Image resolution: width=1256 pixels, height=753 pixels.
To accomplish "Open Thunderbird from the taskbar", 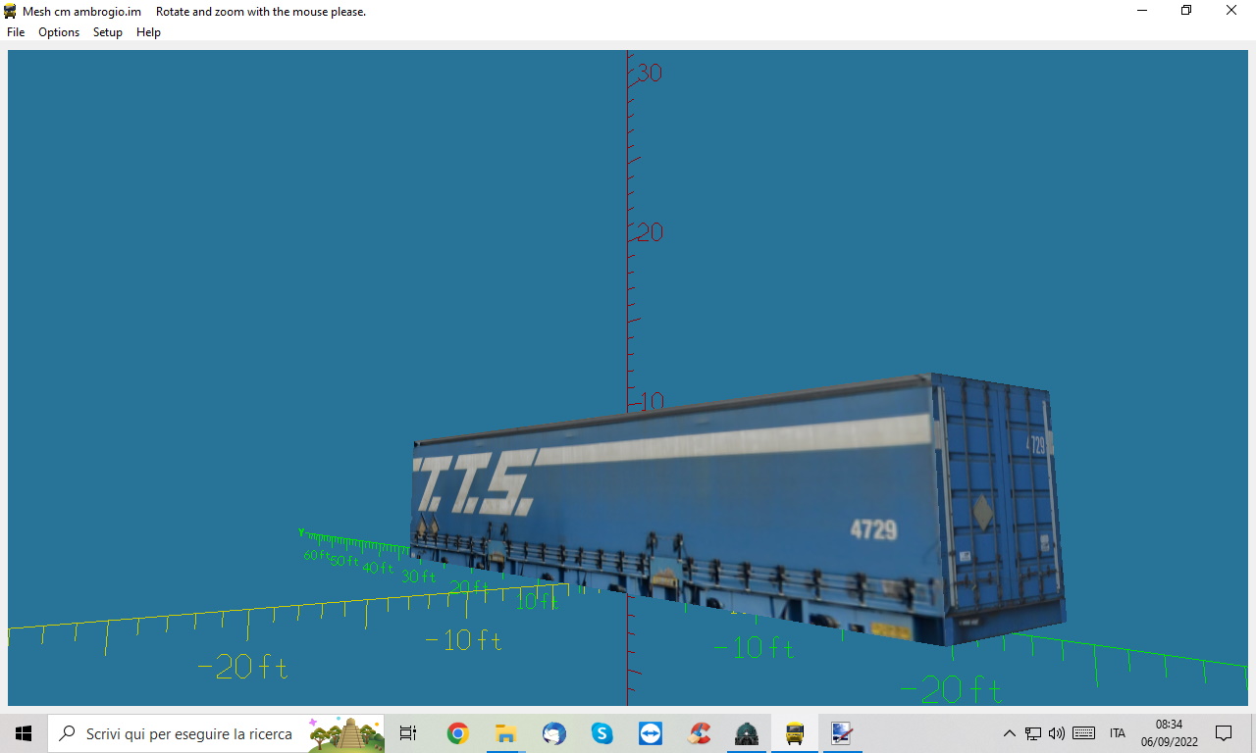I will [x=553, y=733].
